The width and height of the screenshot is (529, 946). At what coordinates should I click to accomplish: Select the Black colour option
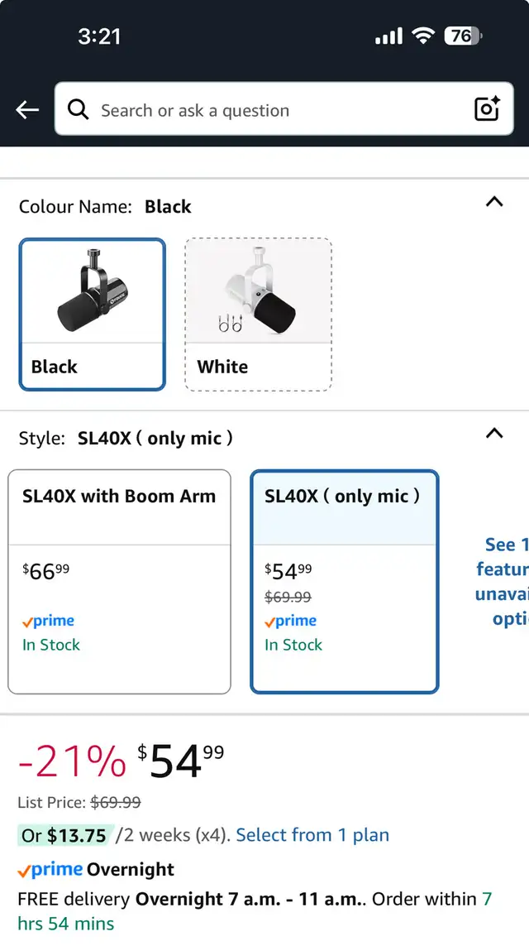93,314
